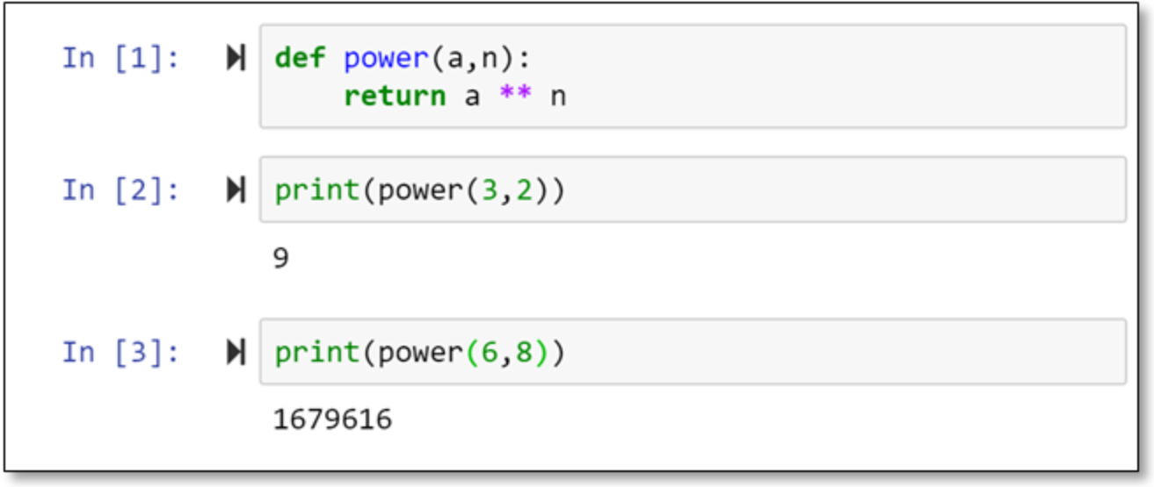Run the cell defining the power function
Screen dimensions: 1154x487
click(x=236, y=59)
